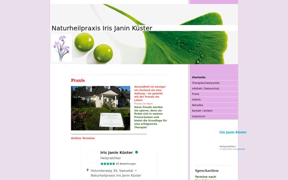The image size is (288, 180).
Task: Click the Heilpraktiker label in booking widget
Action: 110,158
